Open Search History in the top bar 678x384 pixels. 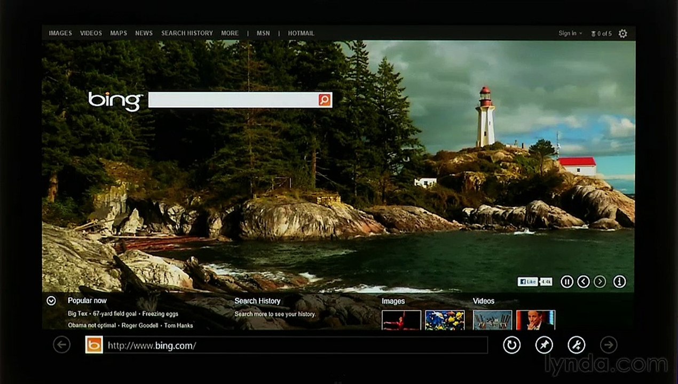(187, 33)
